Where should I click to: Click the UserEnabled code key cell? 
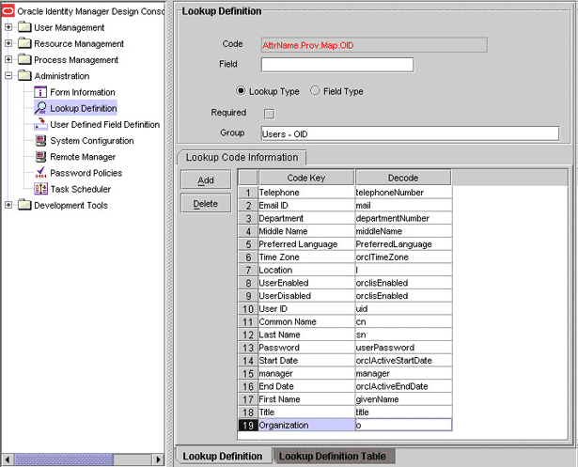tap(306, 283)
